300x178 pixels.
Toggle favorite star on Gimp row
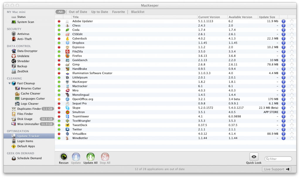(x=292, y=64)
